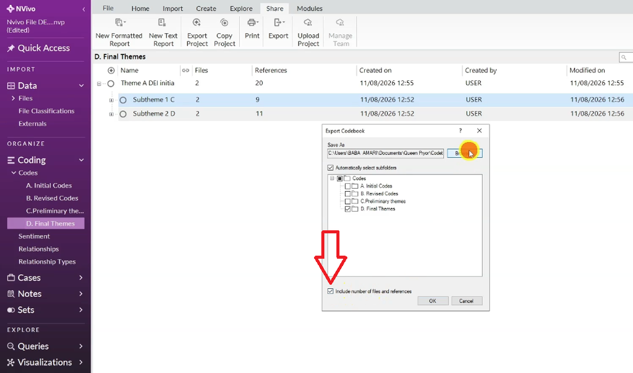Image resolution: width=633 pixels, height=373 pixels.
Task: Create a New Text Report
Action: [x=163, y=32]
